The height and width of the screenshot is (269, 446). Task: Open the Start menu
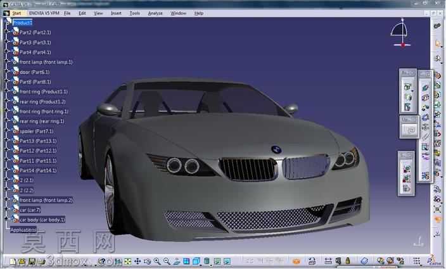tap(16, 13)
